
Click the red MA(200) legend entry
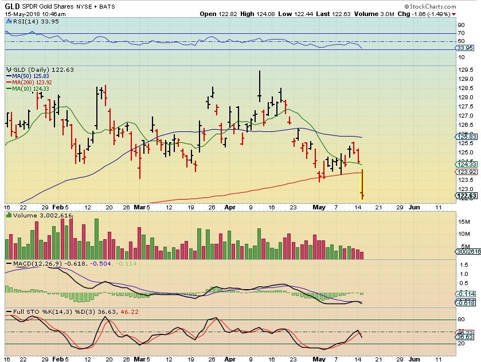pos(30,81)
